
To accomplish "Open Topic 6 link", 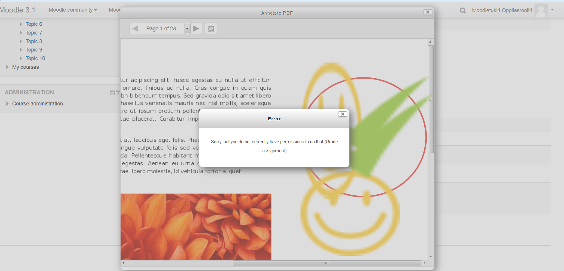I will (x=34, y=24).
